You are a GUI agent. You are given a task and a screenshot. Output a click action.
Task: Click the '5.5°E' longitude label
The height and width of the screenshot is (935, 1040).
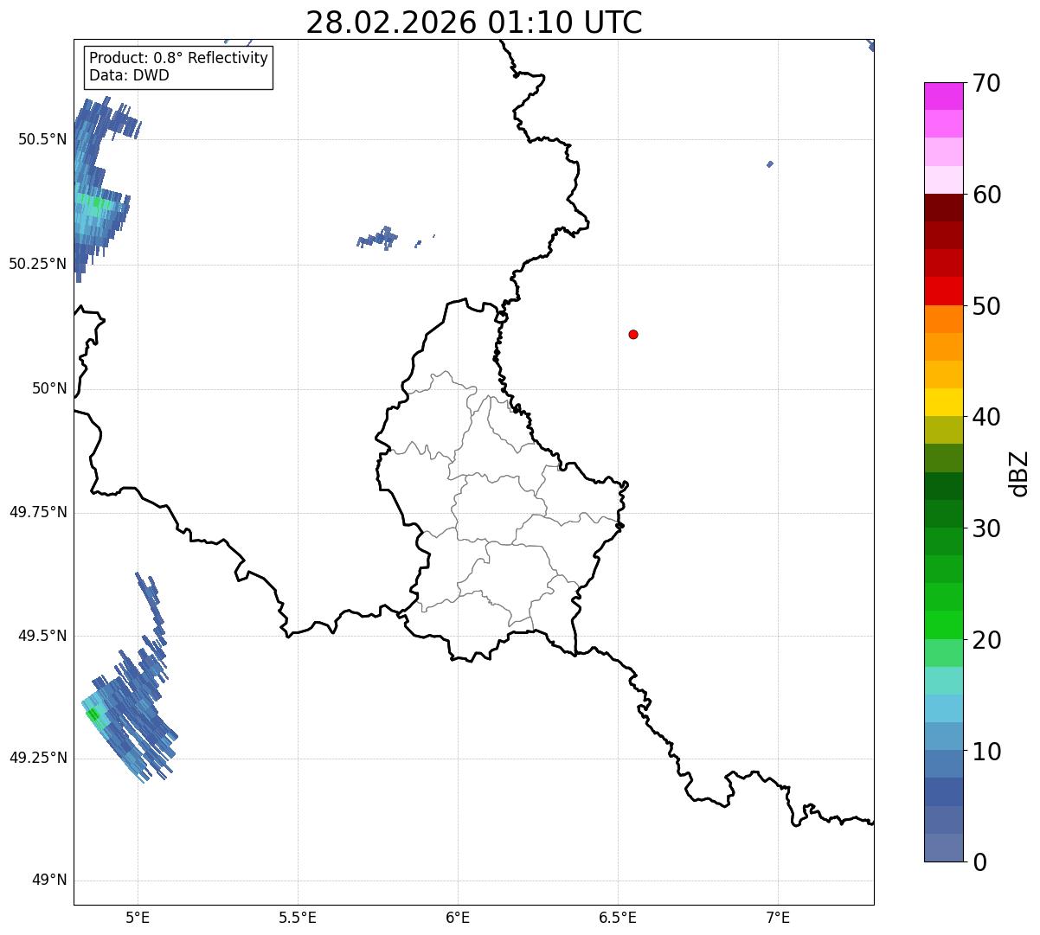(x=298, y=917)
